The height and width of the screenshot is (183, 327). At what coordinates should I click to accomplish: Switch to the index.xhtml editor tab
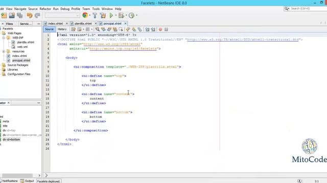[x=55, y=24]
